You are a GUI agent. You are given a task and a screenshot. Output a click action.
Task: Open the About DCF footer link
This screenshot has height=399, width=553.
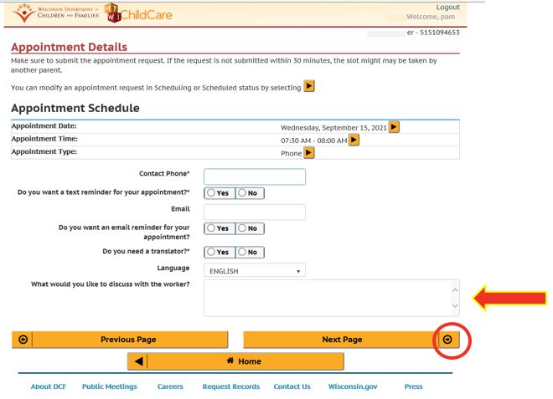(49, 386)
